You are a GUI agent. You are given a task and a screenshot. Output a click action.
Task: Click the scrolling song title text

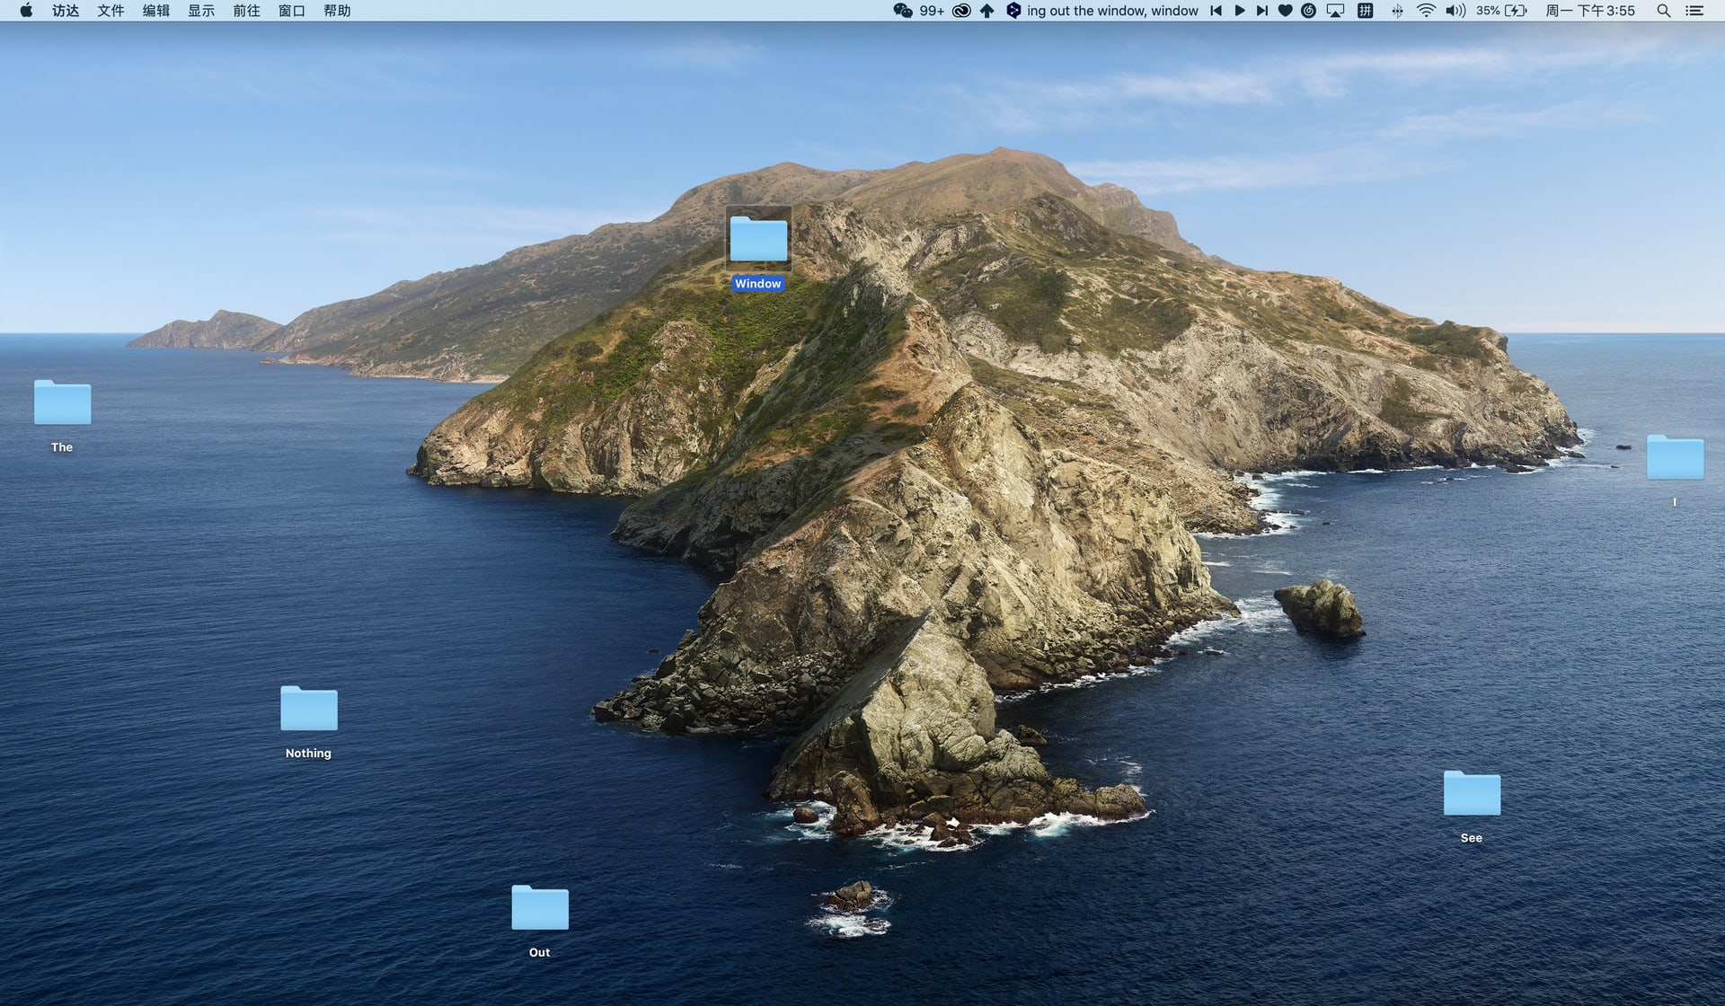(x=1112, y=11)
